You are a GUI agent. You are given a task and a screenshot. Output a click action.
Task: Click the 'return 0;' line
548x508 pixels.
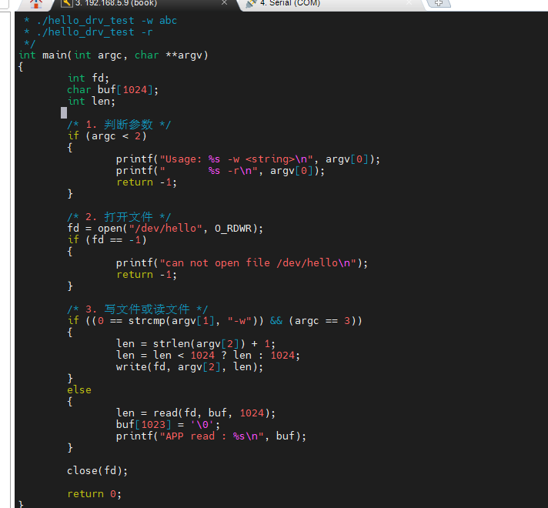point(95,493)
